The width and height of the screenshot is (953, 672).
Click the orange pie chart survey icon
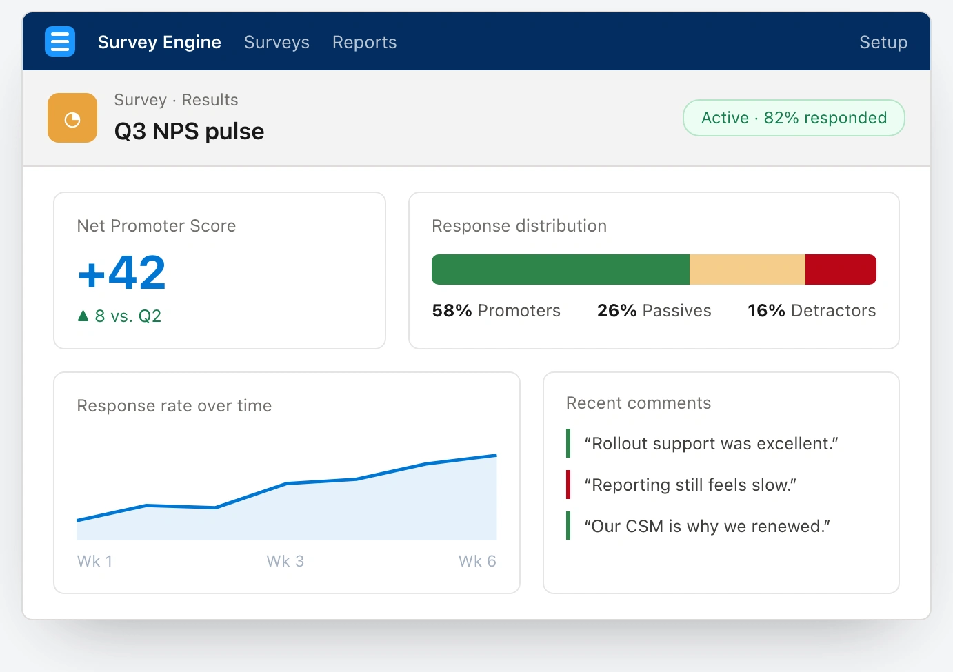coord(72,118)
